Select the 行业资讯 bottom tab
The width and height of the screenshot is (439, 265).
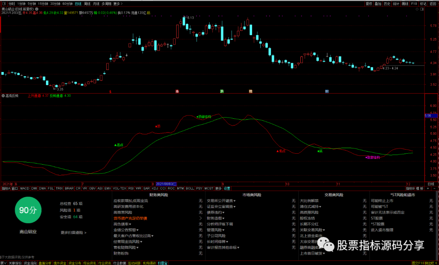click(x=105, y=263)
